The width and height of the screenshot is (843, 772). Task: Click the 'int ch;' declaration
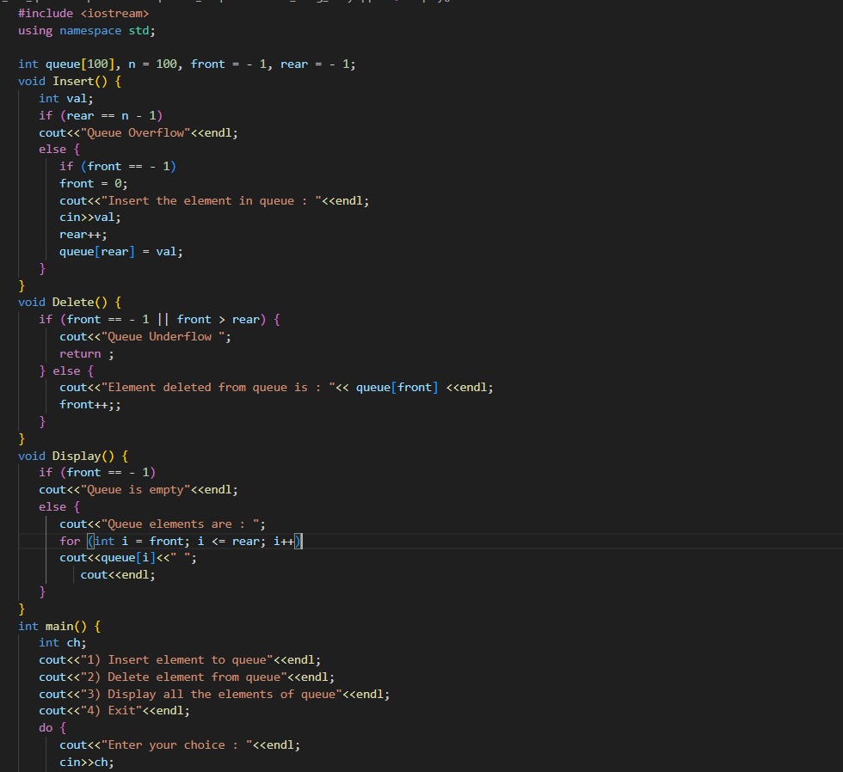pos(62,642)
